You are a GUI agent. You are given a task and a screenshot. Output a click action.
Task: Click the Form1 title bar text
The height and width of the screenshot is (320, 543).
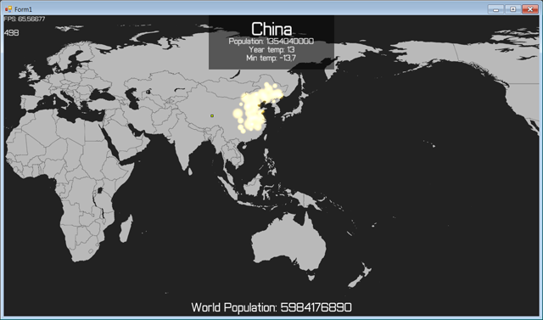[x=23, y=9]
